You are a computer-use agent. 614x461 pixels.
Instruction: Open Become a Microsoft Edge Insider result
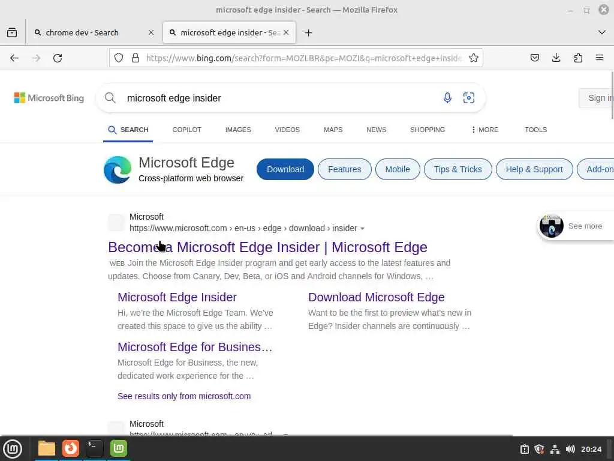point(267,247)
